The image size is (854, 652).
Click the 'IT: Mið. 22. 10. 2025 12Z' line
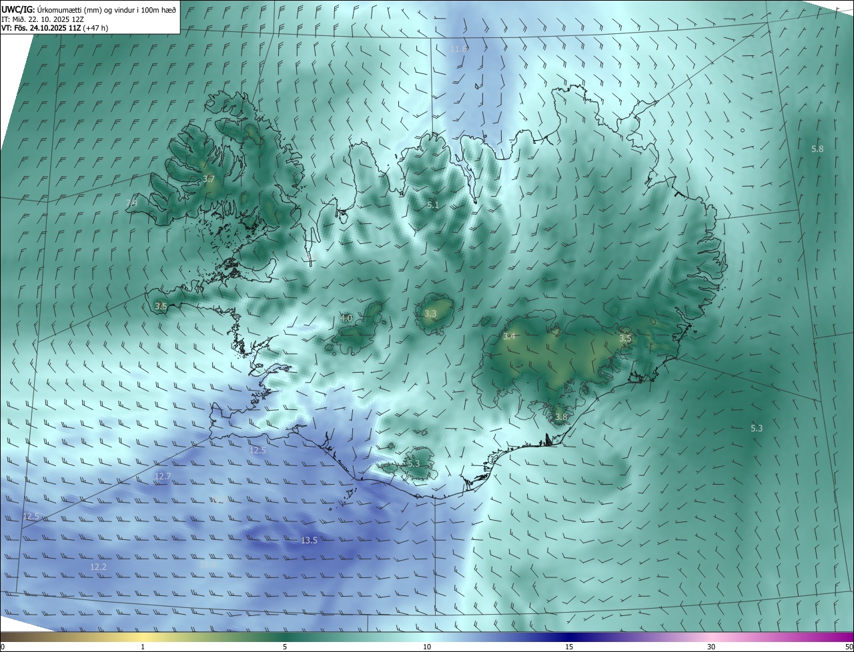tap(43, 19)
